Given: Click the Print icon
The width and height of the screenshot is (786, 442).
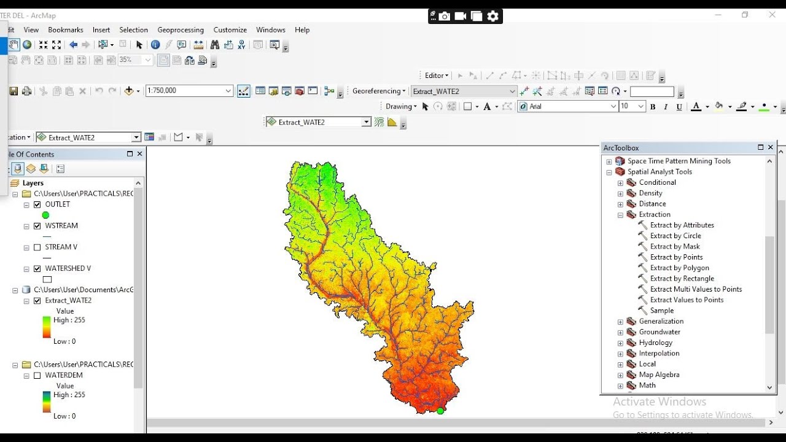Looking at the screenshot, I should [26, 91].
